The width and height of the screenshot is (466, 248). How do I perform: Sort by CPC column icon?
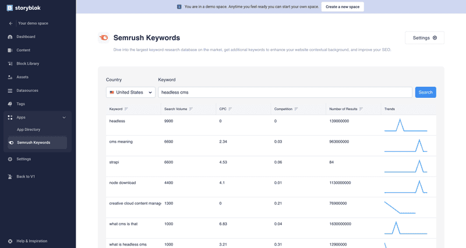(230, 109)
